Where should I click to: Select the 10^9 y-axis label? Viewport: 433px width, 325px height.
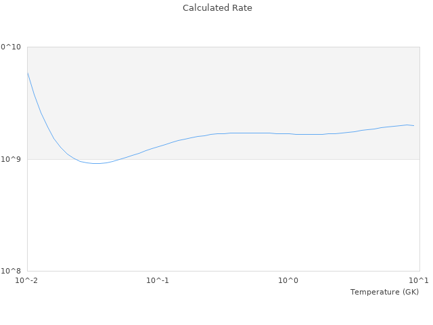point(14,159)
